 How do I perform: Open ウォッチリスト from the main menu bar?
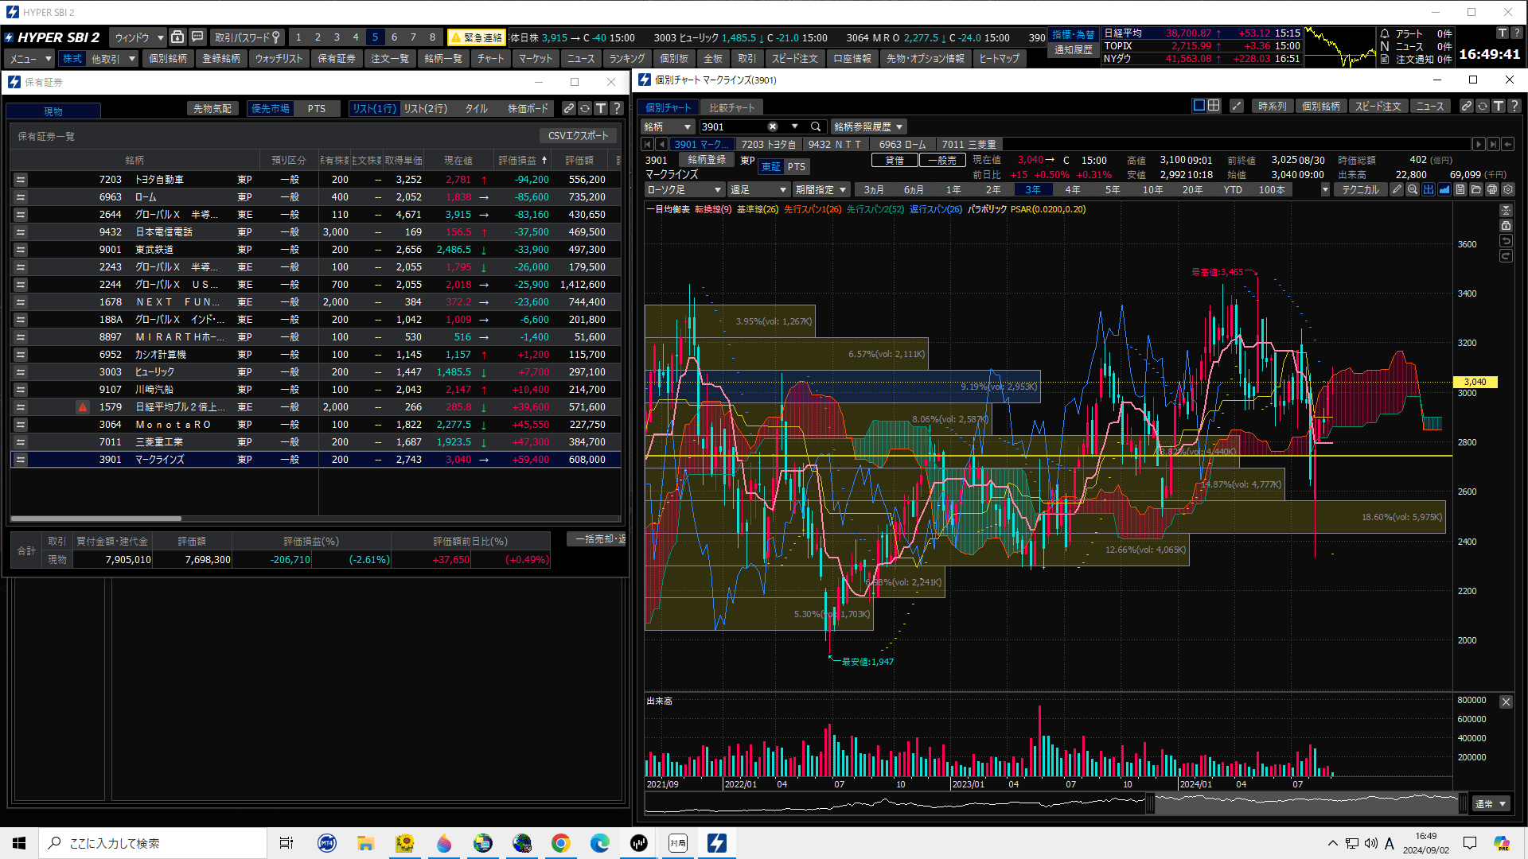coord(279,59)
